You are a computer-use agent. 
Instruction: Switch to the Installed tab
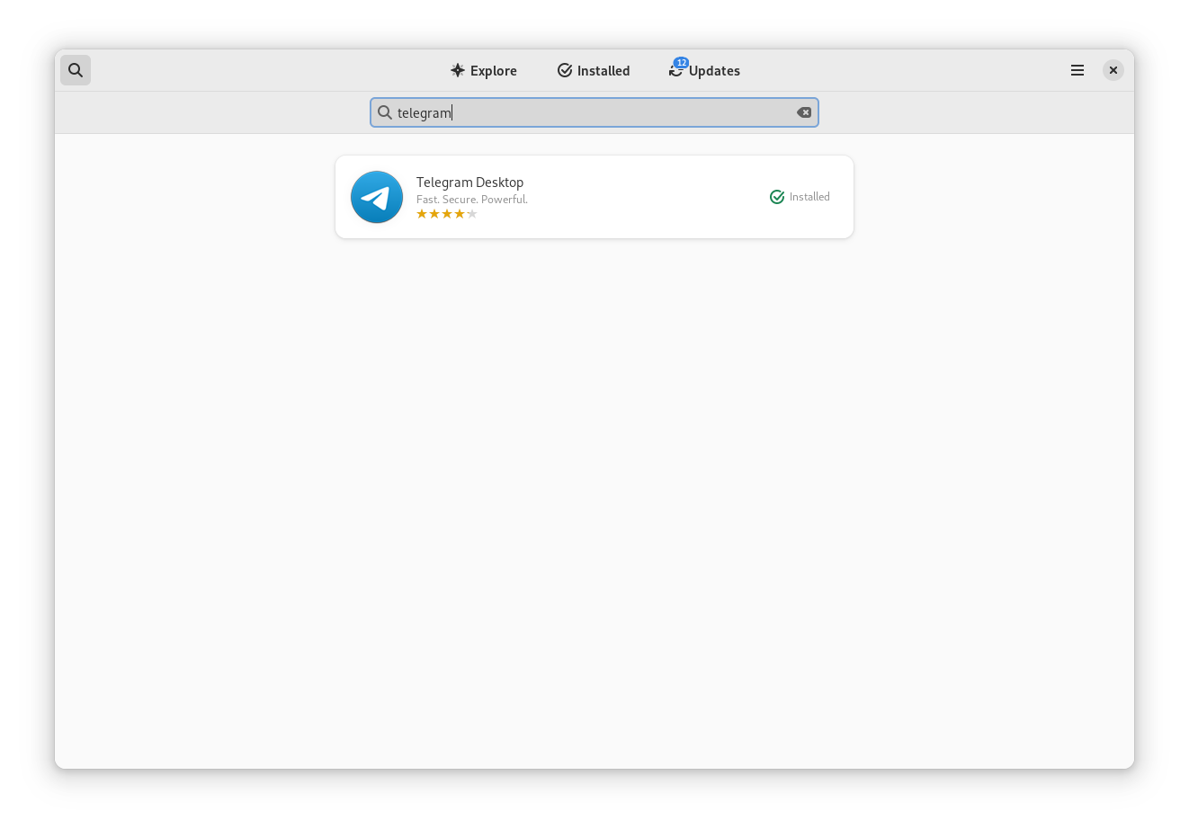point(594,70)
